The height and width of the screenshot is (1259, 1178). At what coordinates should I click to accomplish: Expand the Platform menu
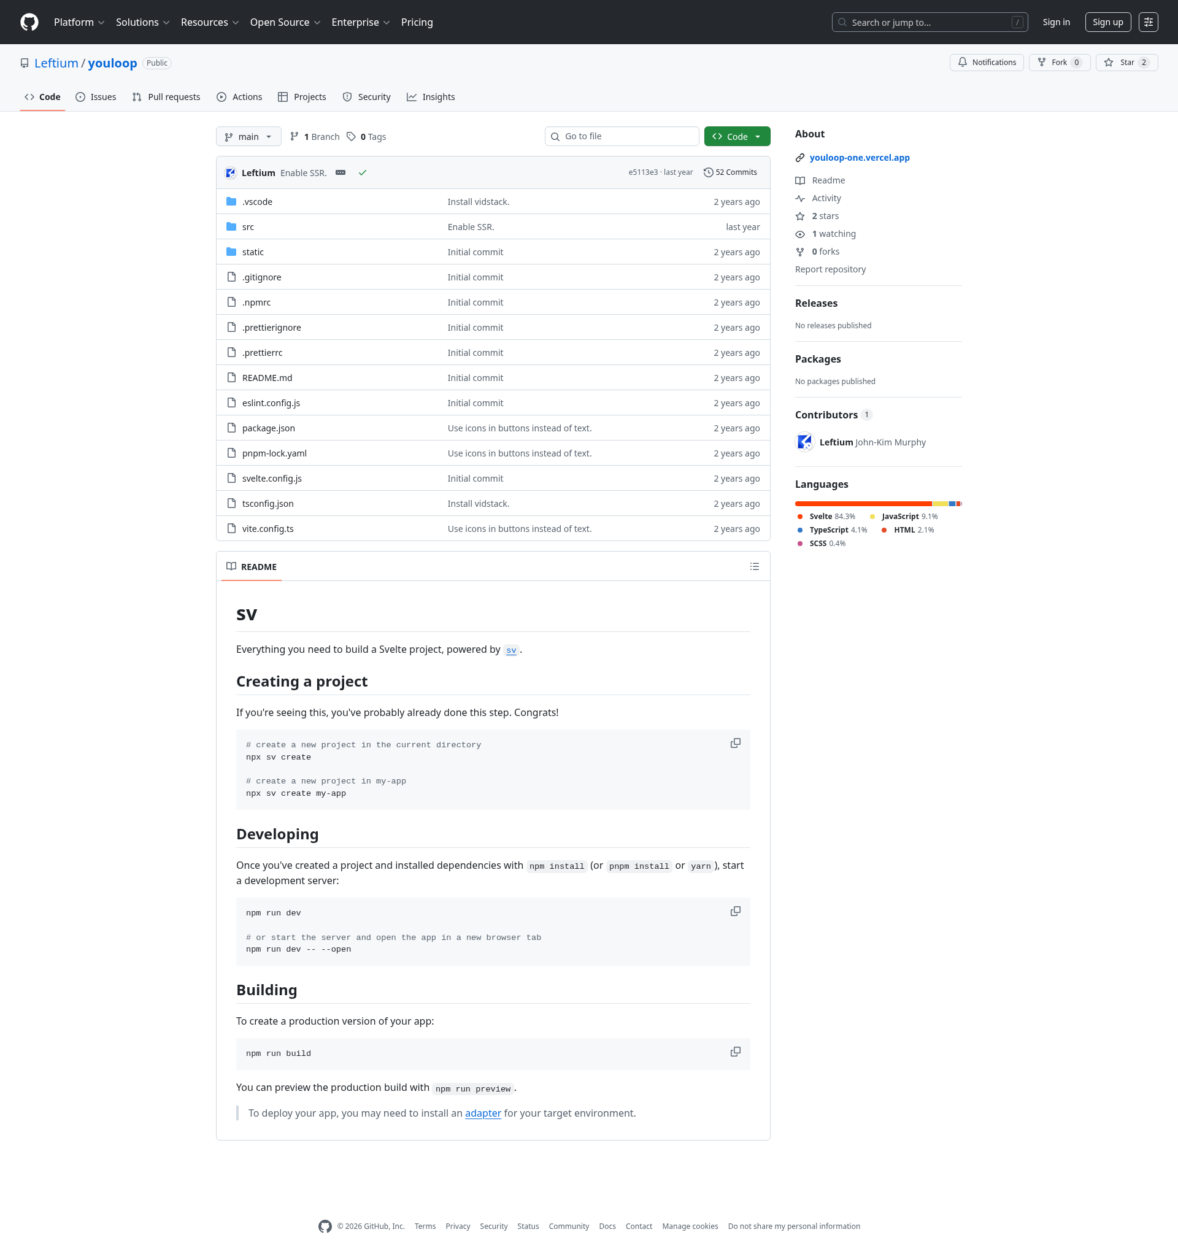point(79,22)
